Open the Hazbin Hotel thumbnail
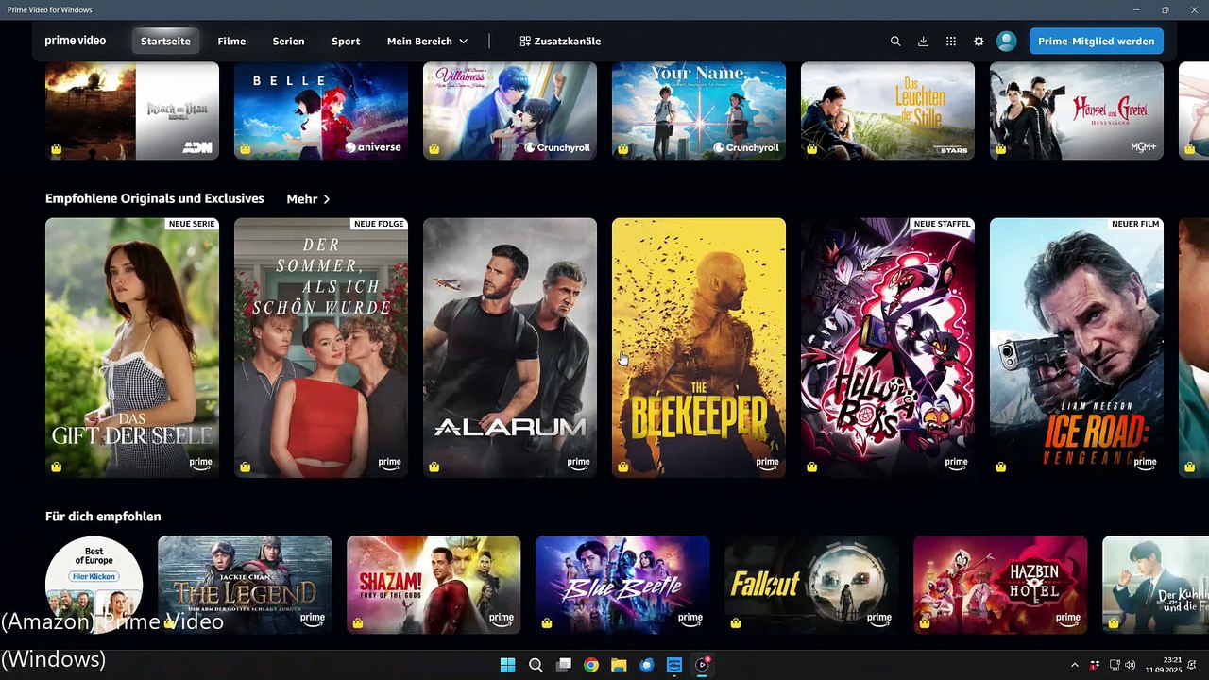The image size is (1209, 680). [x=1000, y=585]
